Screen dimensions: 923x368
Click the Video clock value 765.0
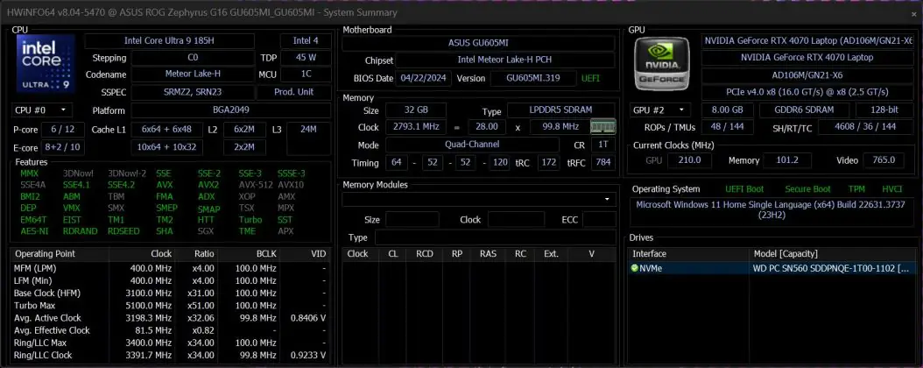coord(884,160)
